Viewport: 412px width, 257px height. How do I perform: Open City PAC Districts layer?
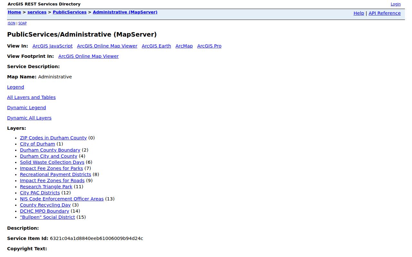40,193
